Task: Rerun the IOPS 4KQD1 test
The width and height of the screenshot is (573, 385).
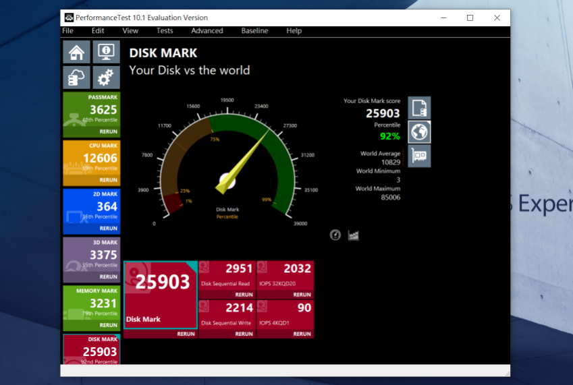Action: (302, 334)
